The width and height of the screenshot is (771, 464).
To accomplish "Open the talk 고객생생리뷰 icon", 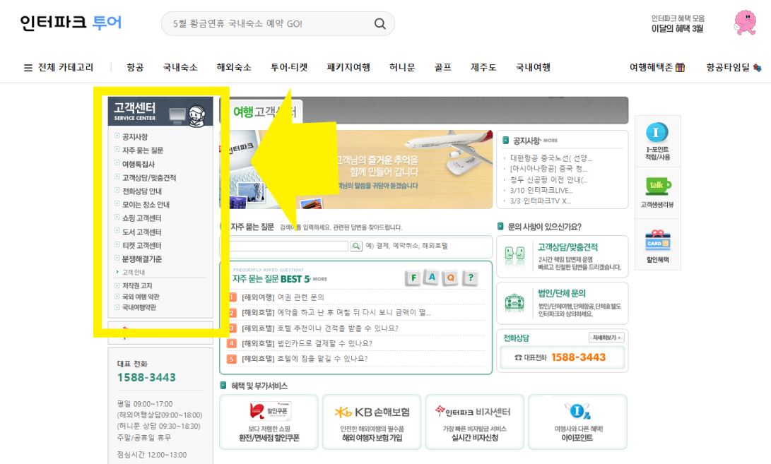I will 658,186.
